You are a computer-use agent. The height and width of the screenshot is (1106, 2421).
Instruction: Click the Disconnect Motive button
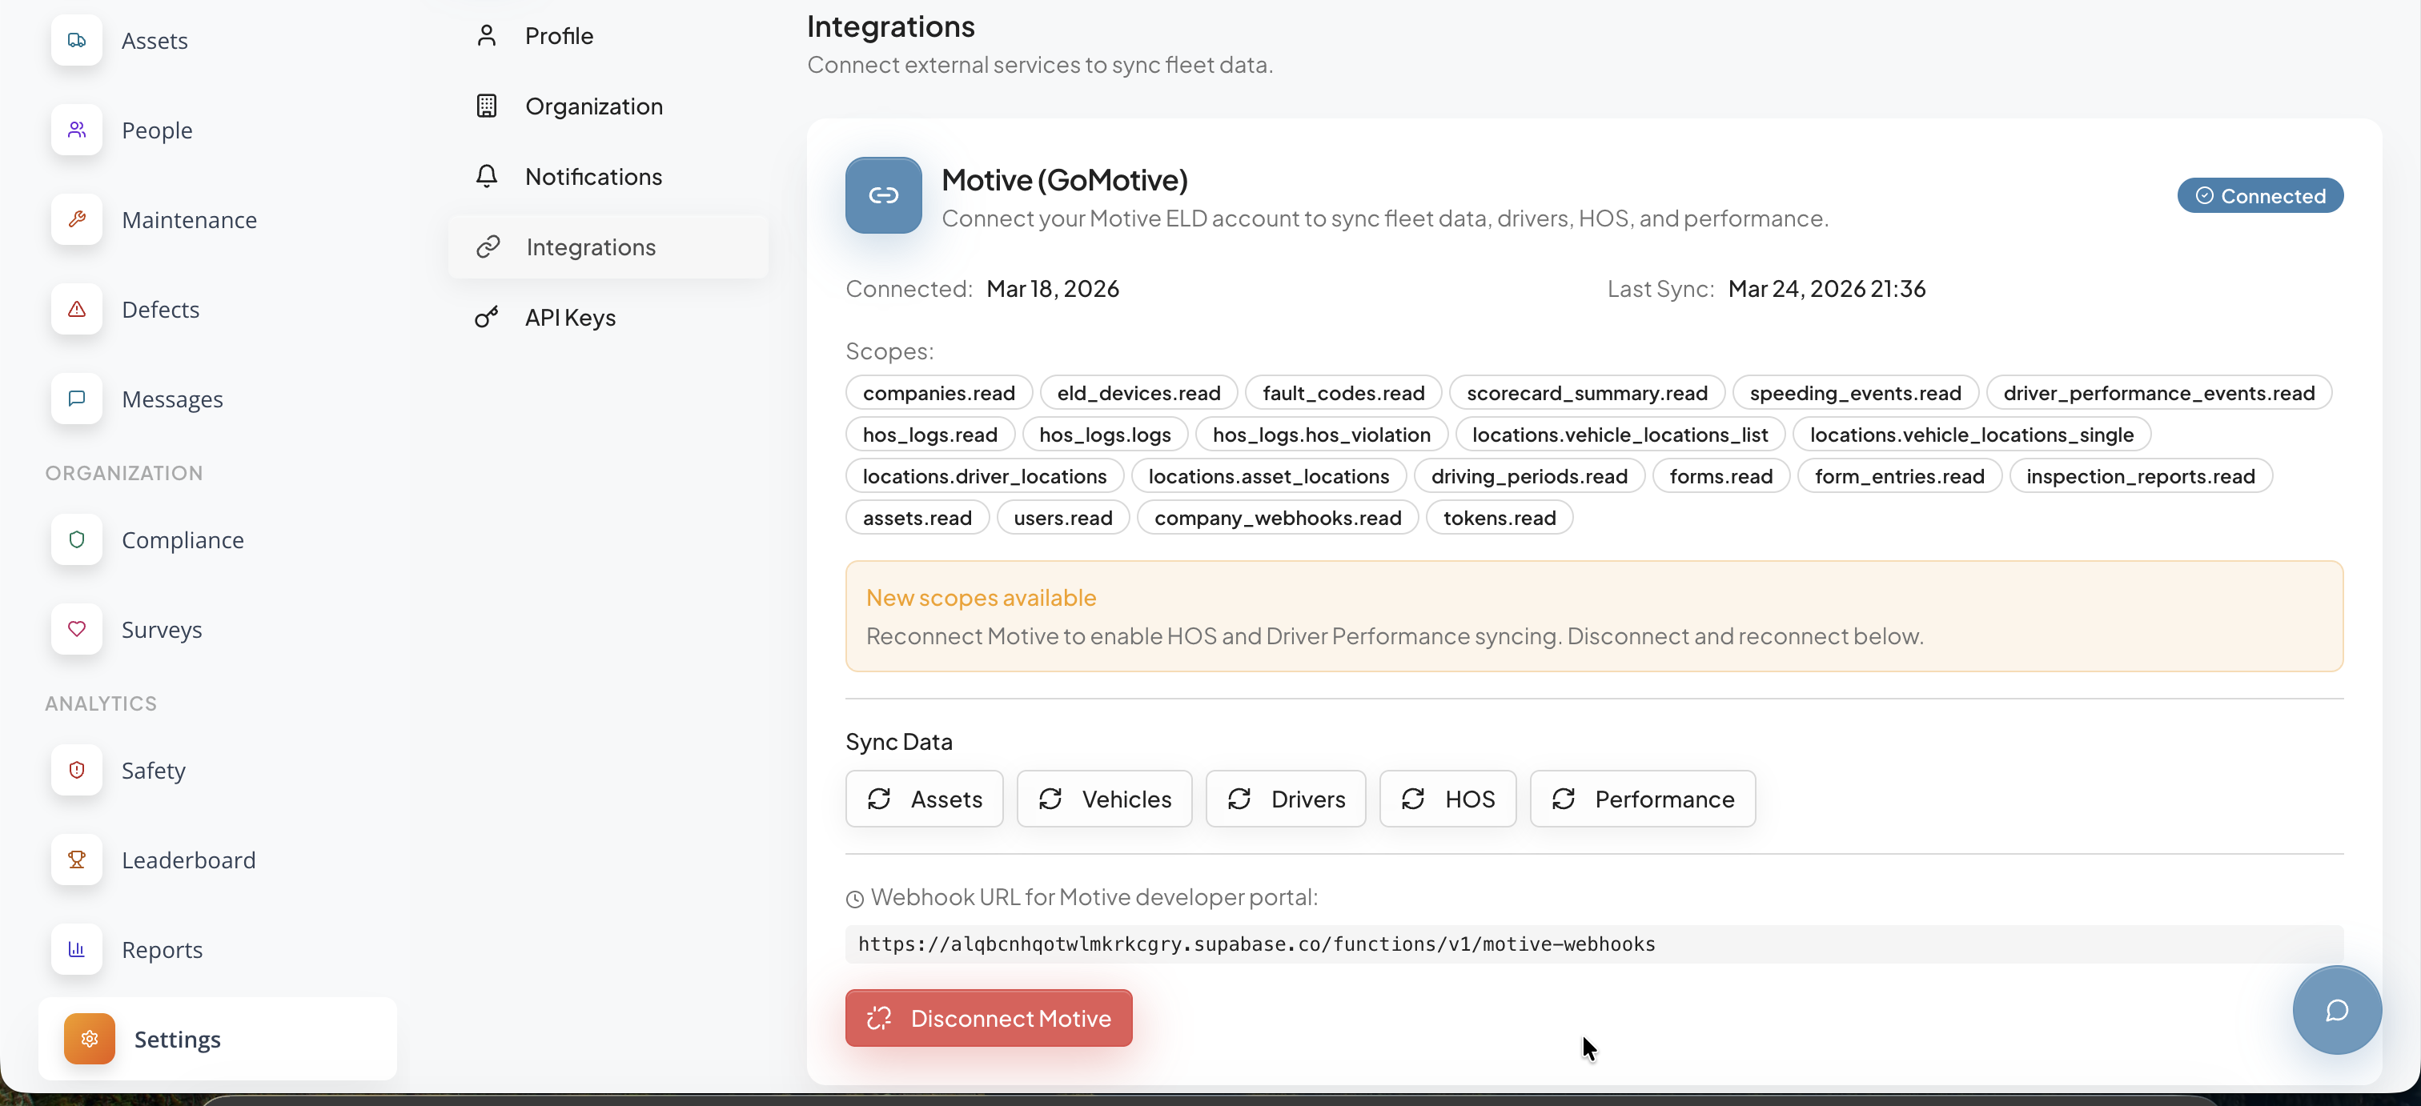(988, 1018)
